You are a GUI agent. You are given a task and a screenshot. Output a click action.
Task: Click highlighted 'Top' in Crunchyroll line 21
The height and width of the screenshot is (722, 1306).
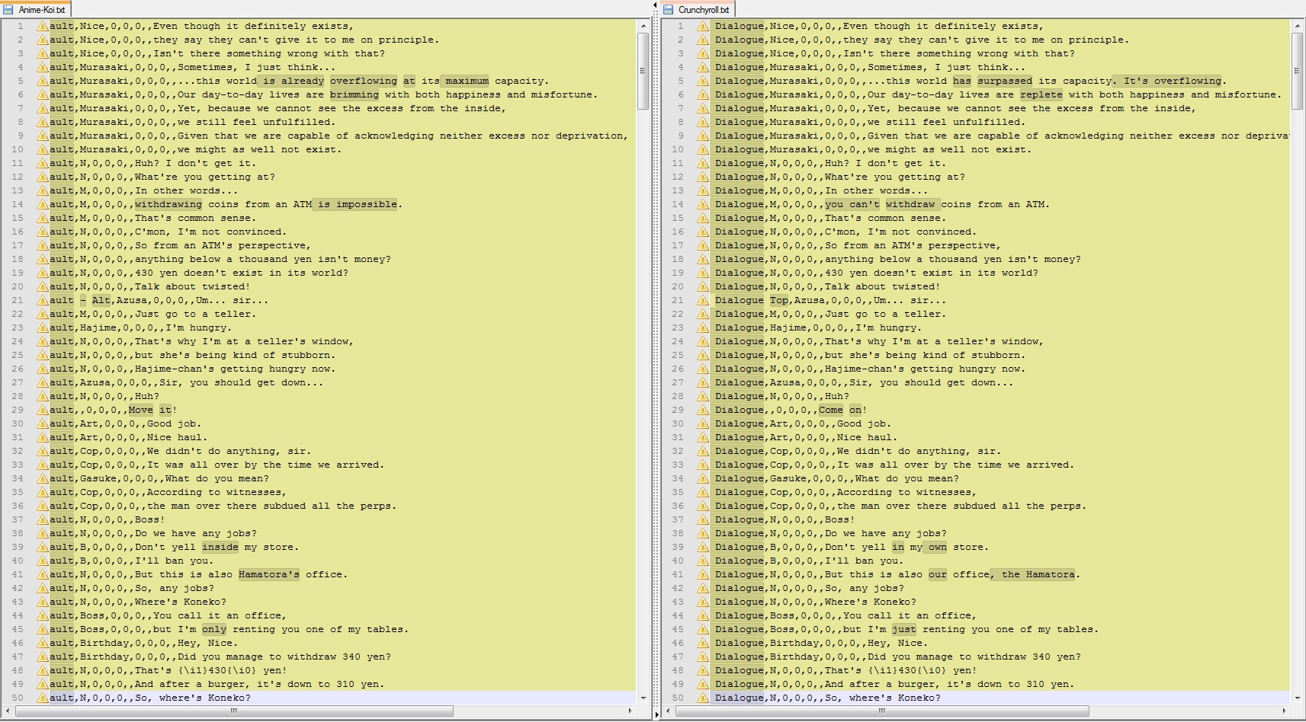click(x=779, y=300)
